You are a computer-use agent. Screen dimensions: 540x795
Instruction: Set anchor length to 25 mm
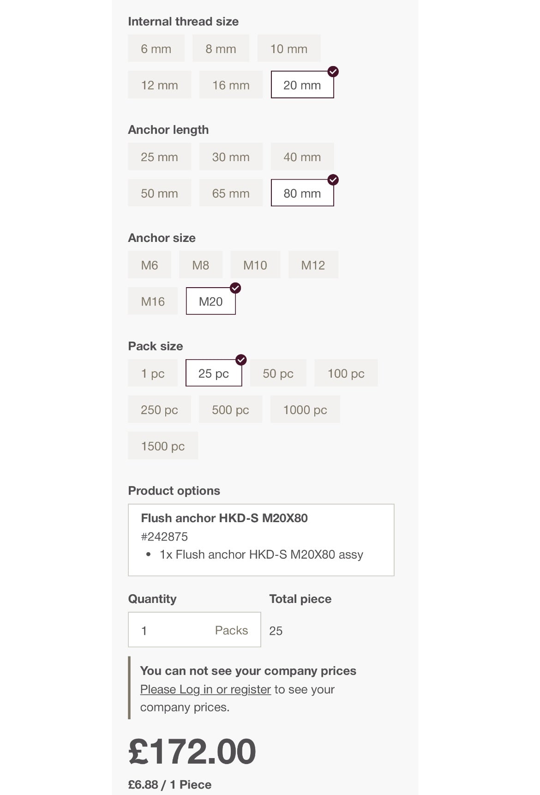click(x=159, y=157)
